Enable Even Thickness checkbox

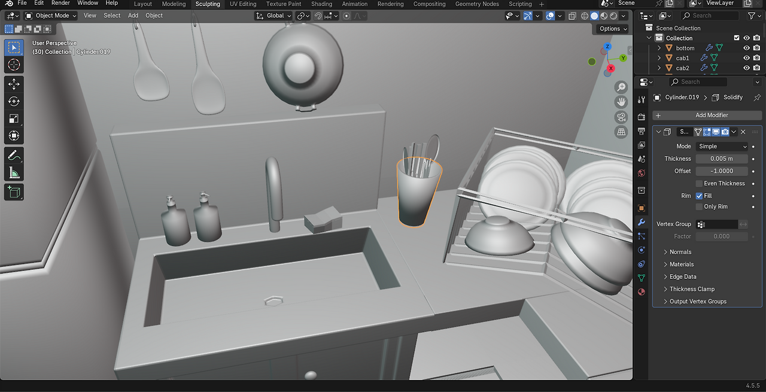coord(699,184)
